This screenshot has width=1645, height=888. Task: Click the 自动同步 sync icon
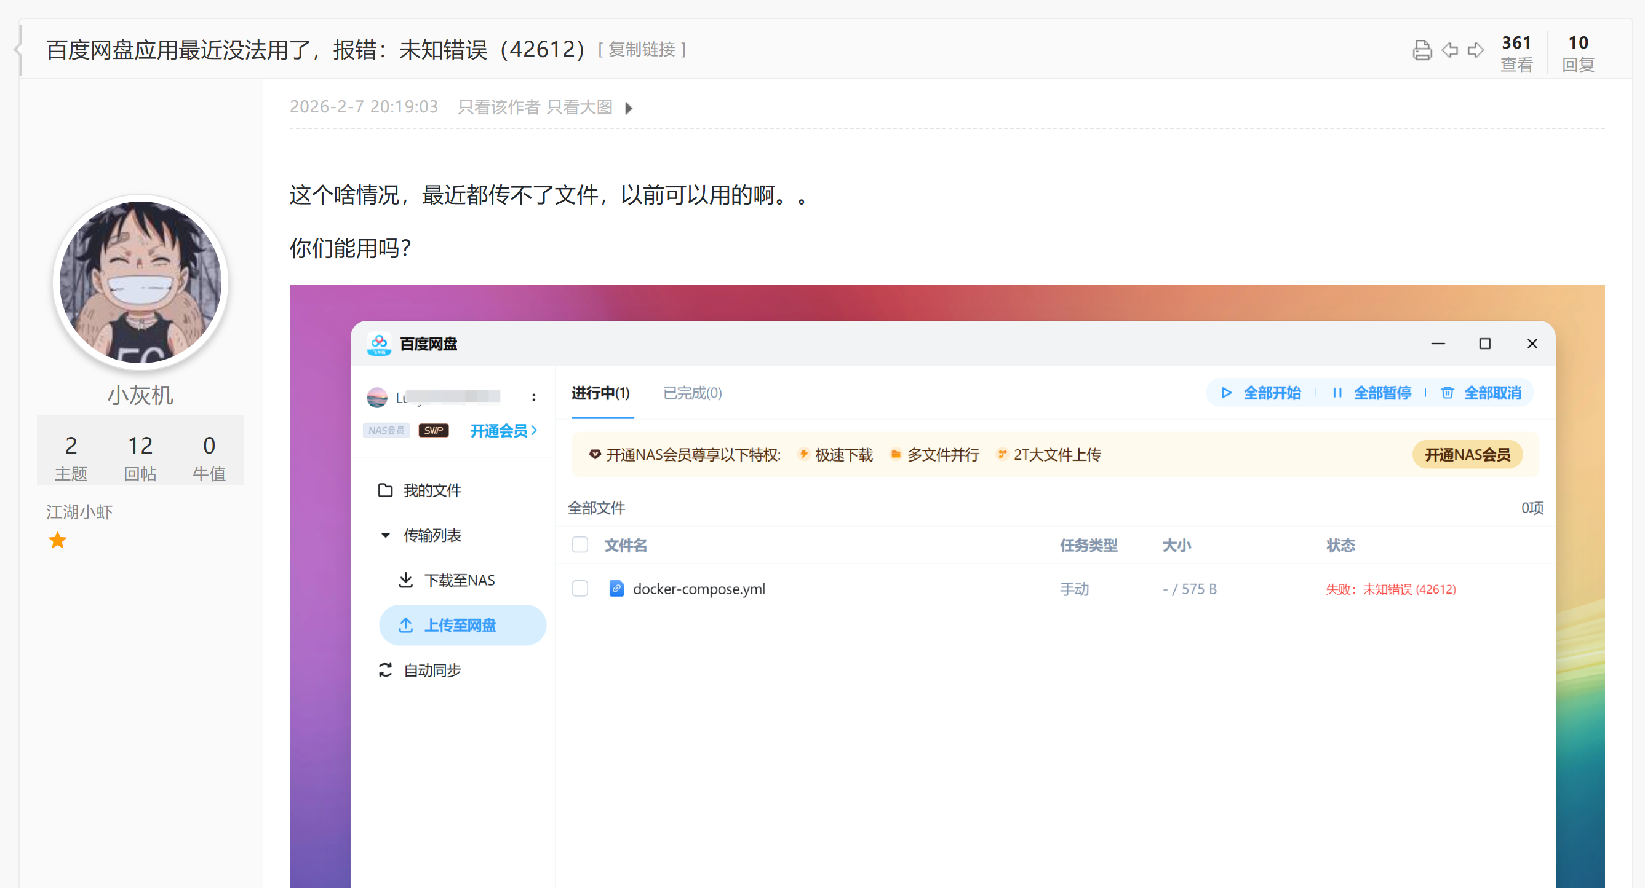click(384, 670)
